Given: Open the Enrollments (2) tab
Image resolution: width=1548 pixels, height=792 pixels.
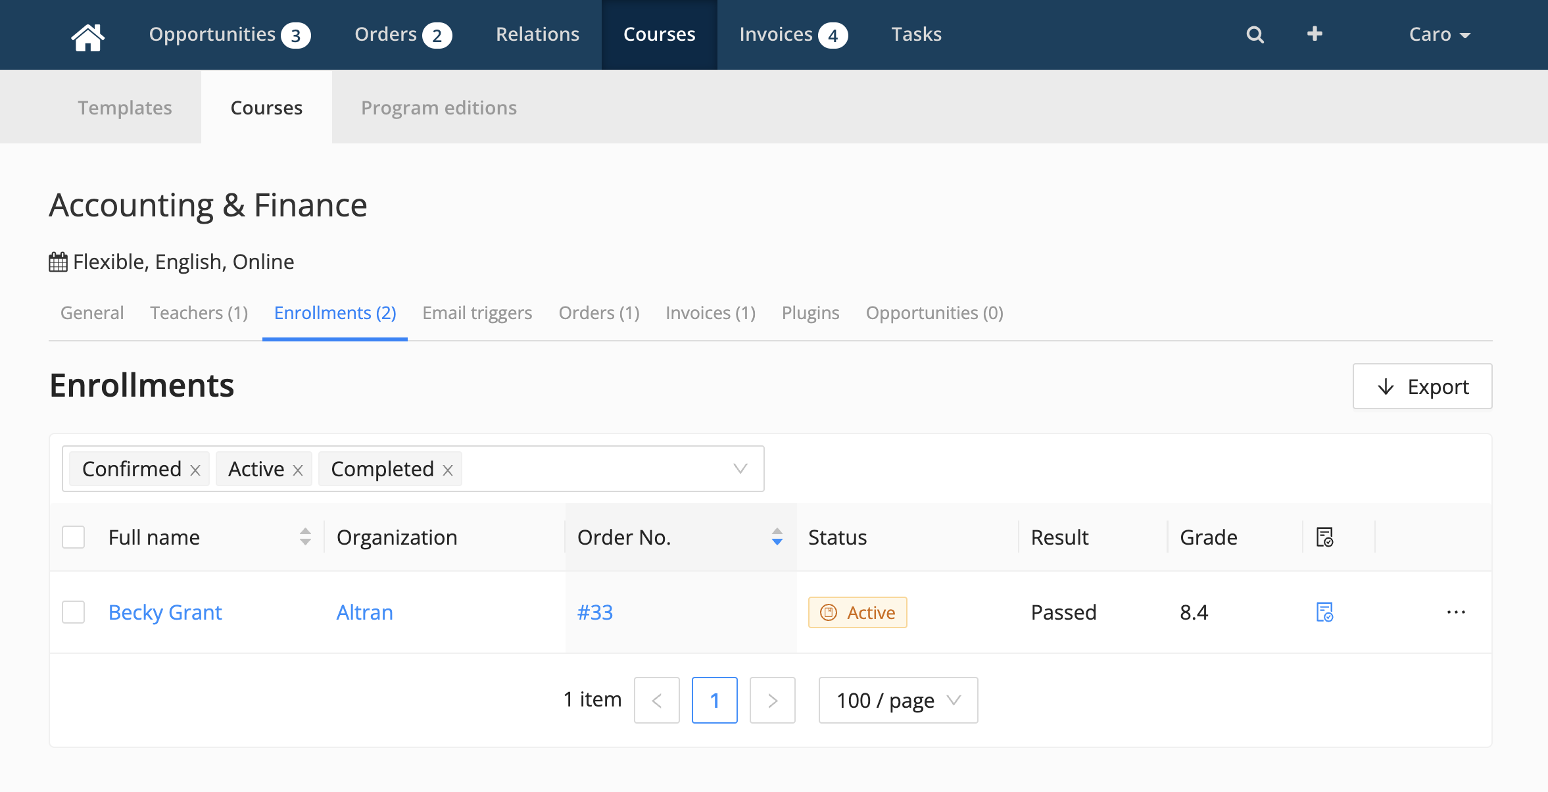Looking at the screenshot, I should click(335, 313).
